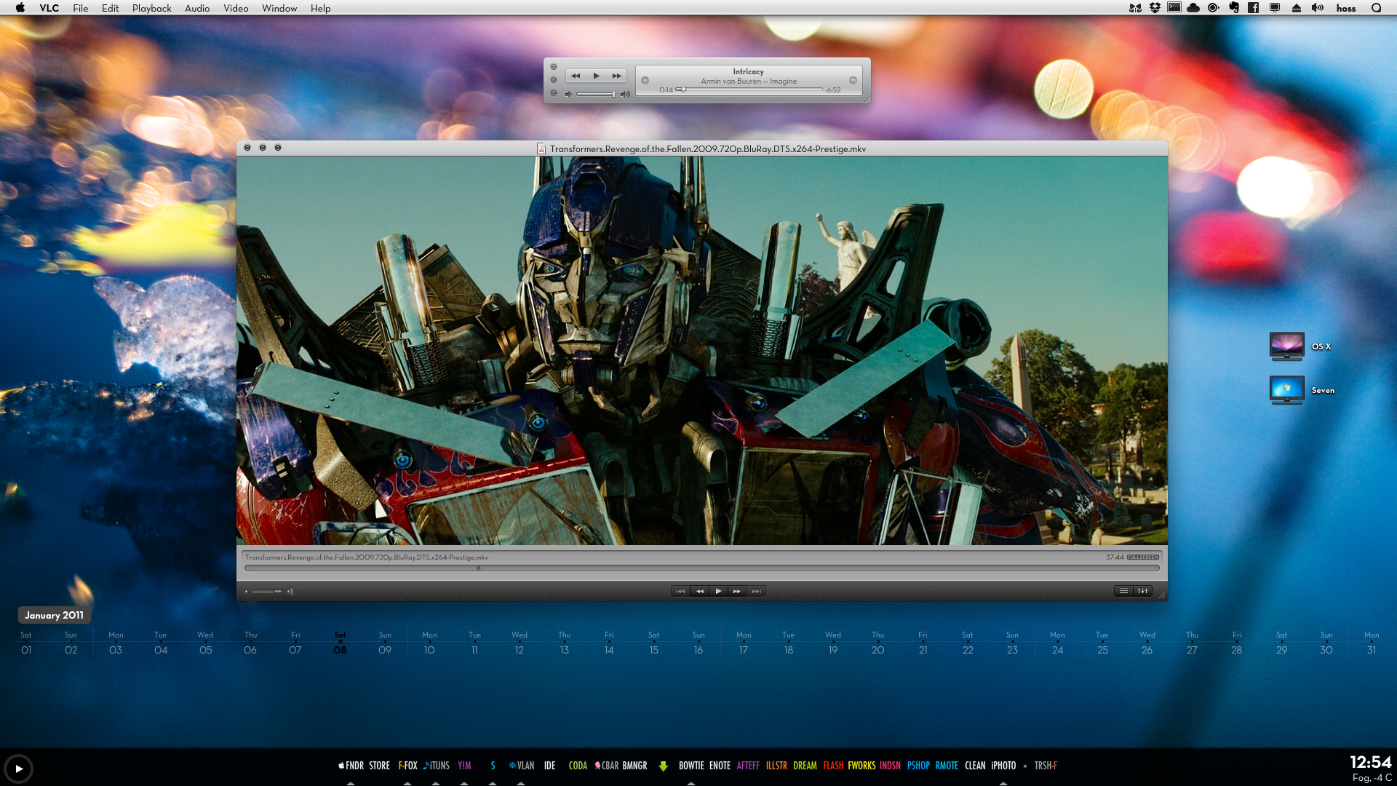Open iPHOTO from the dock
Viewport: 1397px width, 786px height.
point(1003,766)
